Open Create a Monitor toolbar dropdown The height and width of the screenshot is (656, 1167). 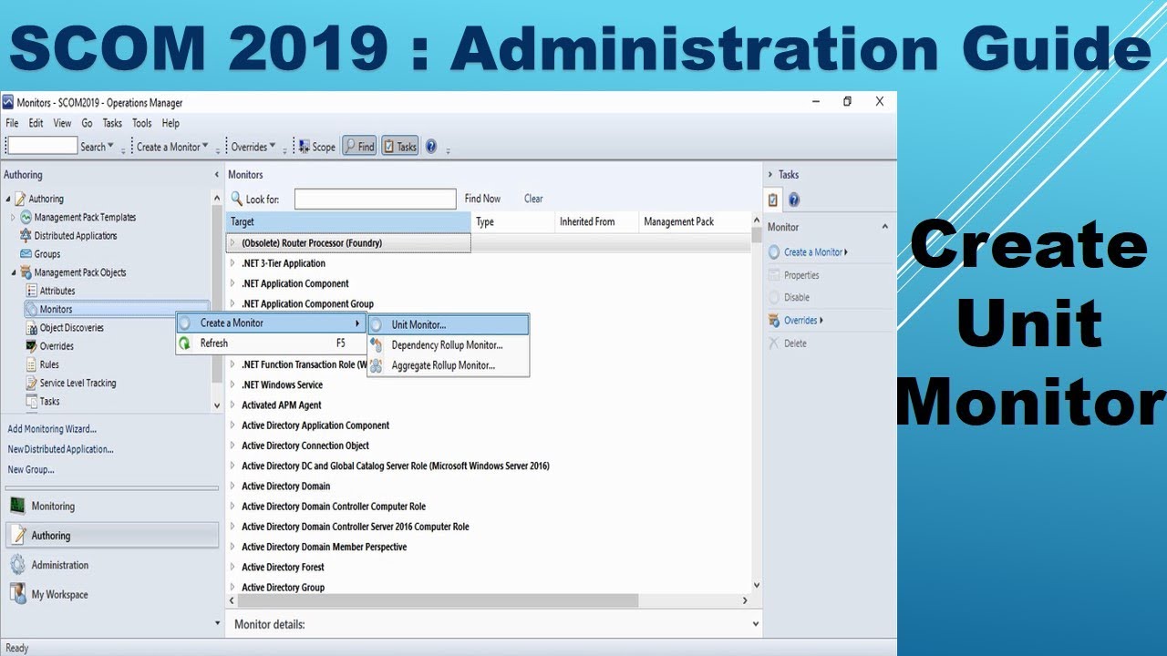click(172, 147)
